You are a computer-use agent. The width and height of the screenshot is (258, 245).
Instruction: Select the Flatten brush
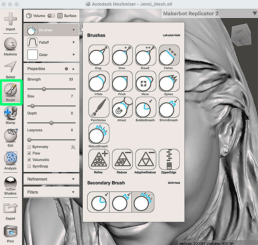(x=169, y=55)
